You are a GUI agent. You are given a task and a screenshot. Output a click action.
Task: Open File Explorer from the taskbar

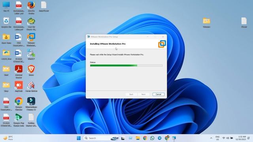click(138, 138)
